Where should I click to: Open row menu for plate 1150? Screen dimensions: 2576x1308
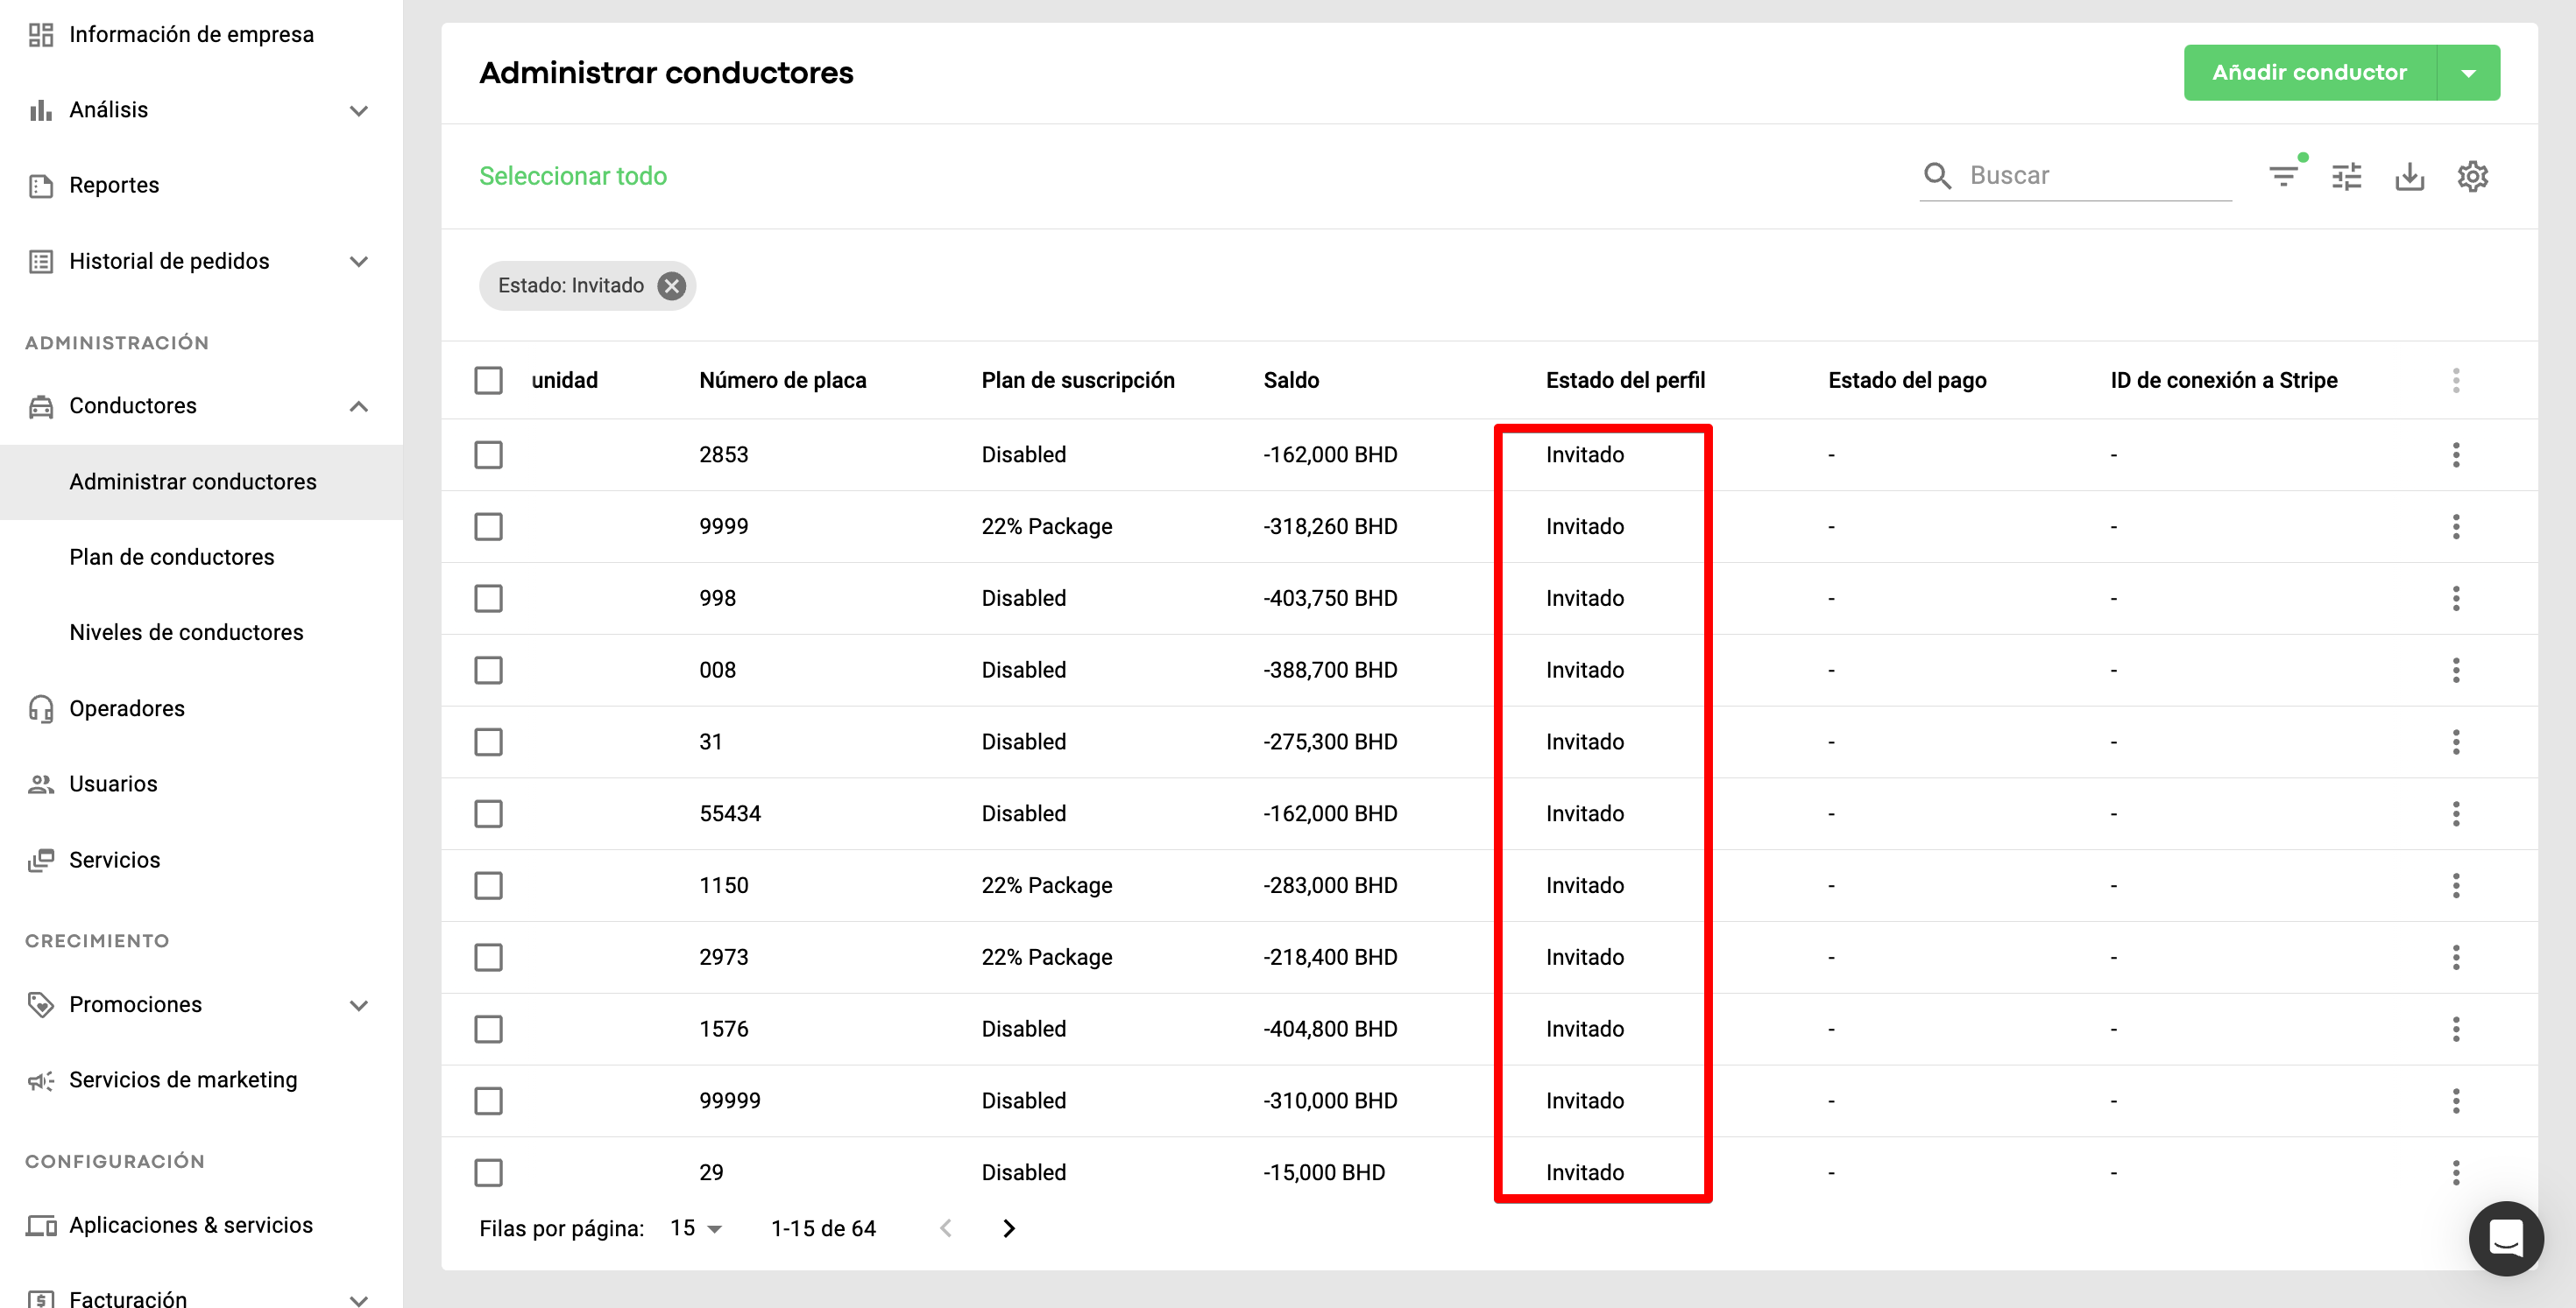tap(2455, 885)
